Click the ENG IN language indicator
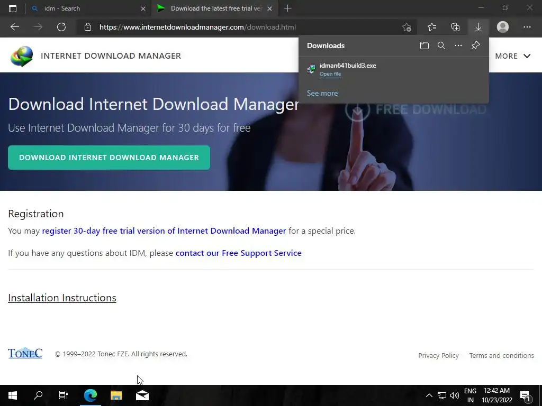Viewport: 542px width, 406px height. 470,395
